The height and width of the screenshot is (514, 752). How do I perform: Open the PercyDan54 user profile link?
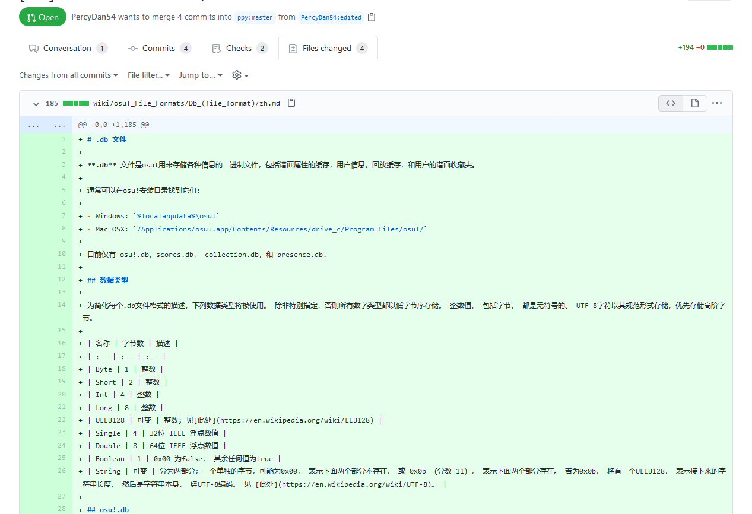93,17
